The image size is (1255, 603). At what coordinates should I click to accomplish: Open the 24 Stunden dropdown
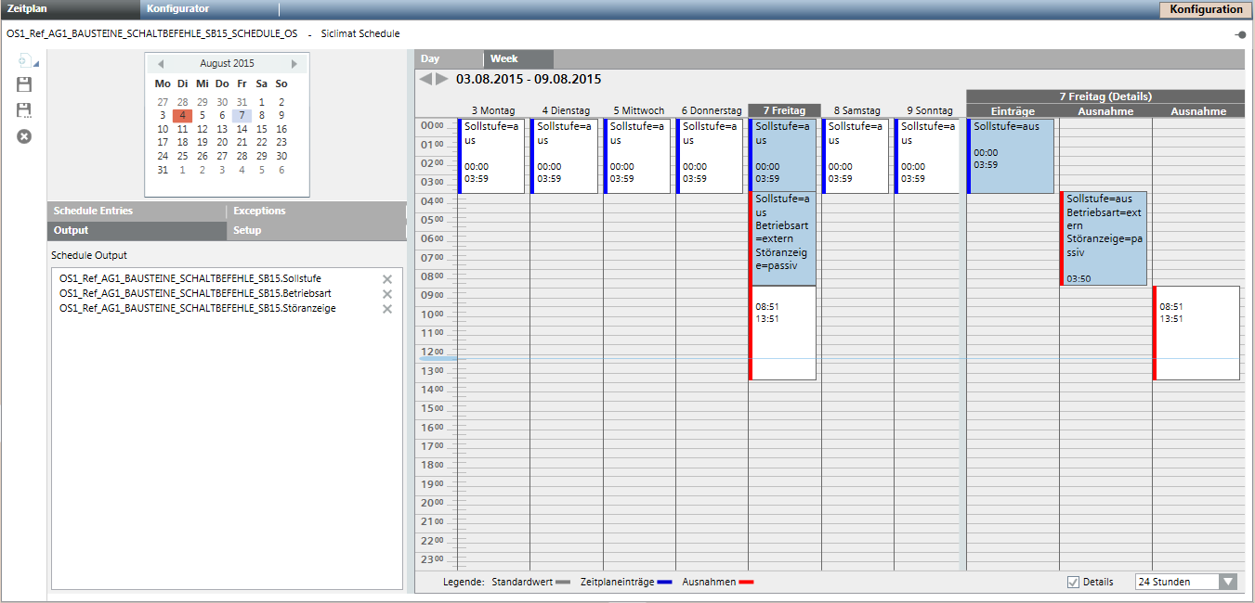1227,582
